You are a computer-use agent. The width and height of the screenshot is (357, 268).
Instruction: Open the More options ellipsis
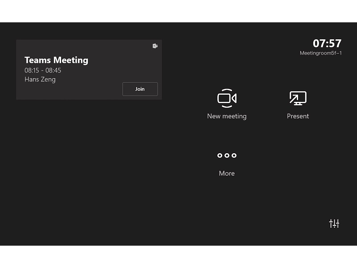click(227, 155)
